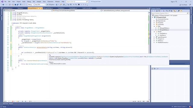Image resolution: width=193 pixels, height=108 pixels.
Task: Switch to the UserDetails.cs tab
Action: (x=74, y=8)
